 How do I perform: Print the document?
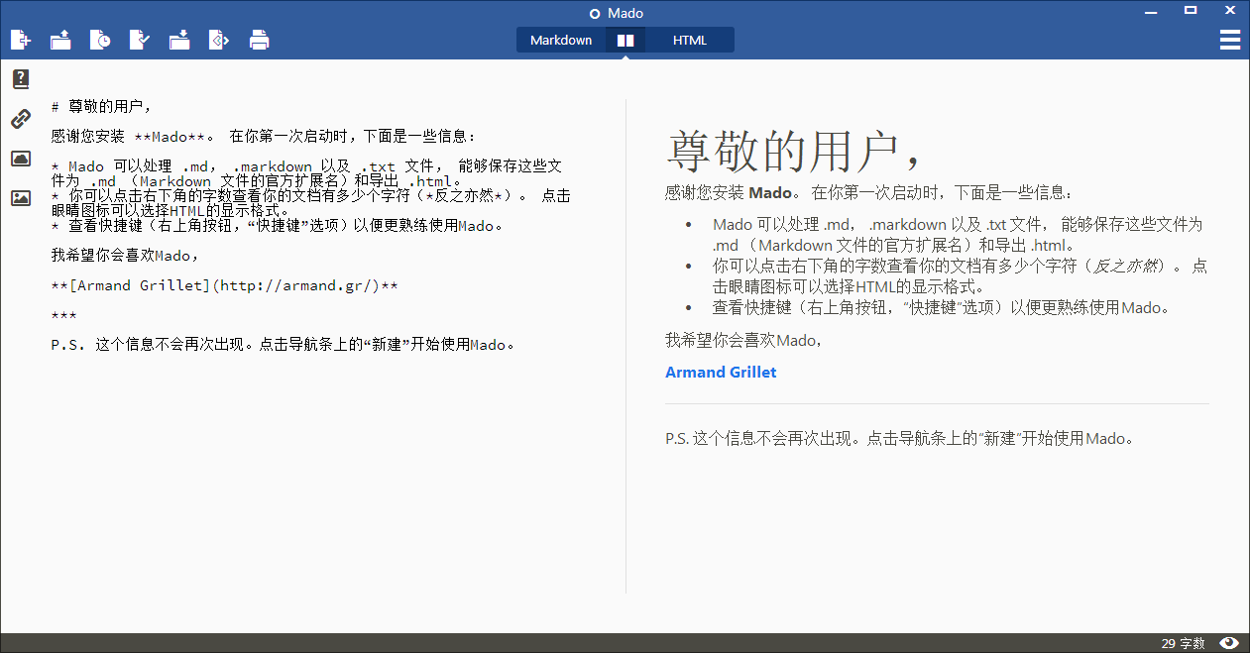(x=259, y=40)
